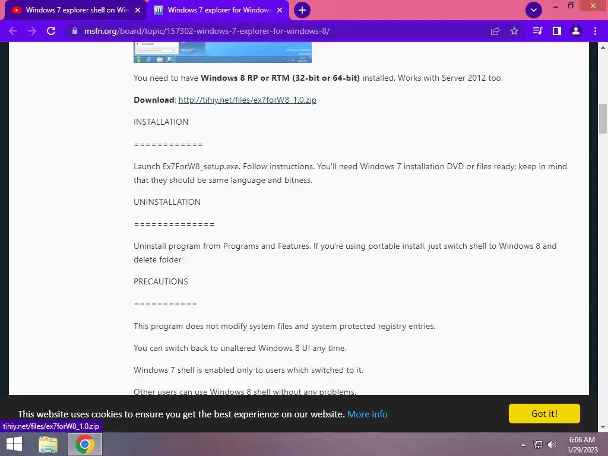608x456 pixels.
Task: Open the Chrome side panel
Action: pyautogui.click(x=557, y=31)
